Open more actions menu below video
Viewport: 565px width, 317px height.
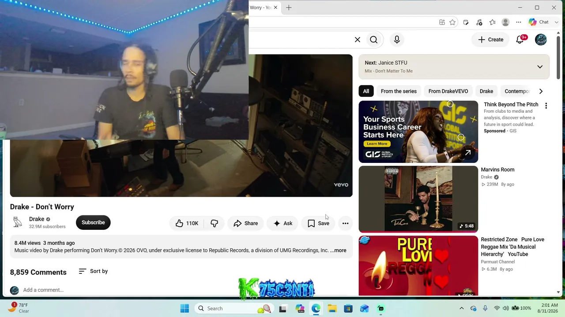(345, 223)
